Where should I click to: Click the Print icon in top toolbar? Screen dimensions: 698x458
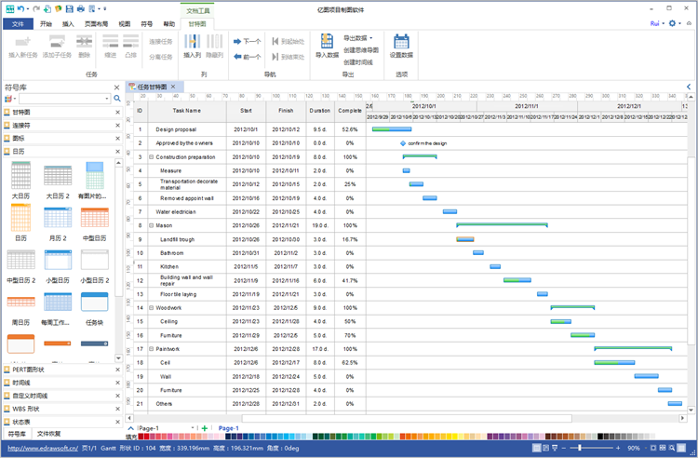click(81, 8)
